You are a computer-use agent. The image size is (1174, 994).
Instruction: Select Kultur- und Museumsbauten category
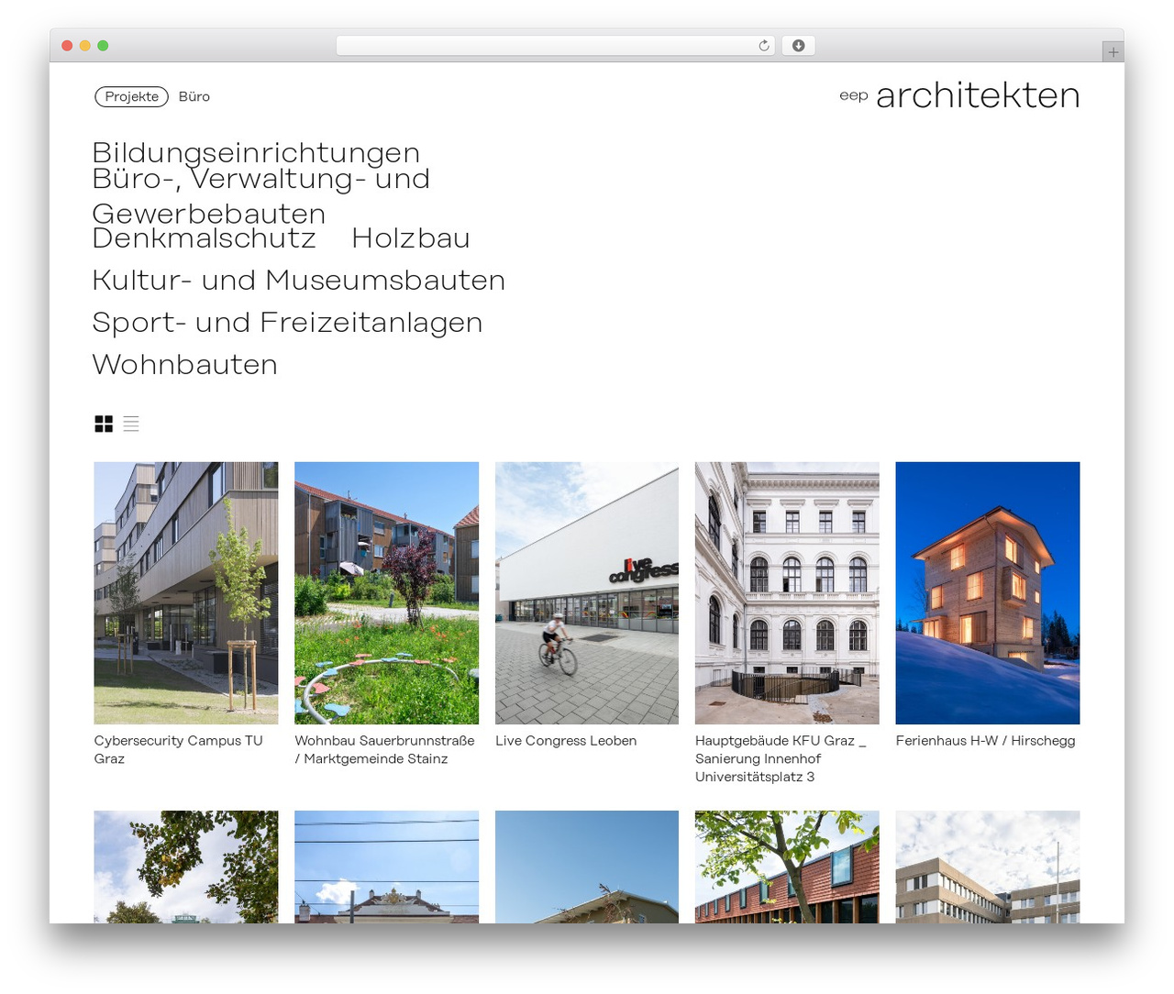point(299,280)
